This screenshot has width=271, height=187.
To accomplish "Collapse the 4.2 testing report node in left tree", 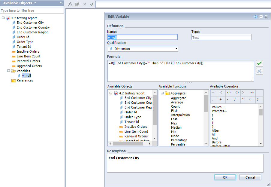I will pos(3,18).
